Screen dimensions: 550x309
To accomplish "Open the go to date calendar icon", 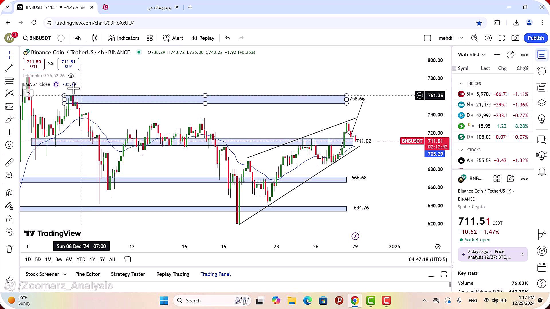I will pos(127,259).
